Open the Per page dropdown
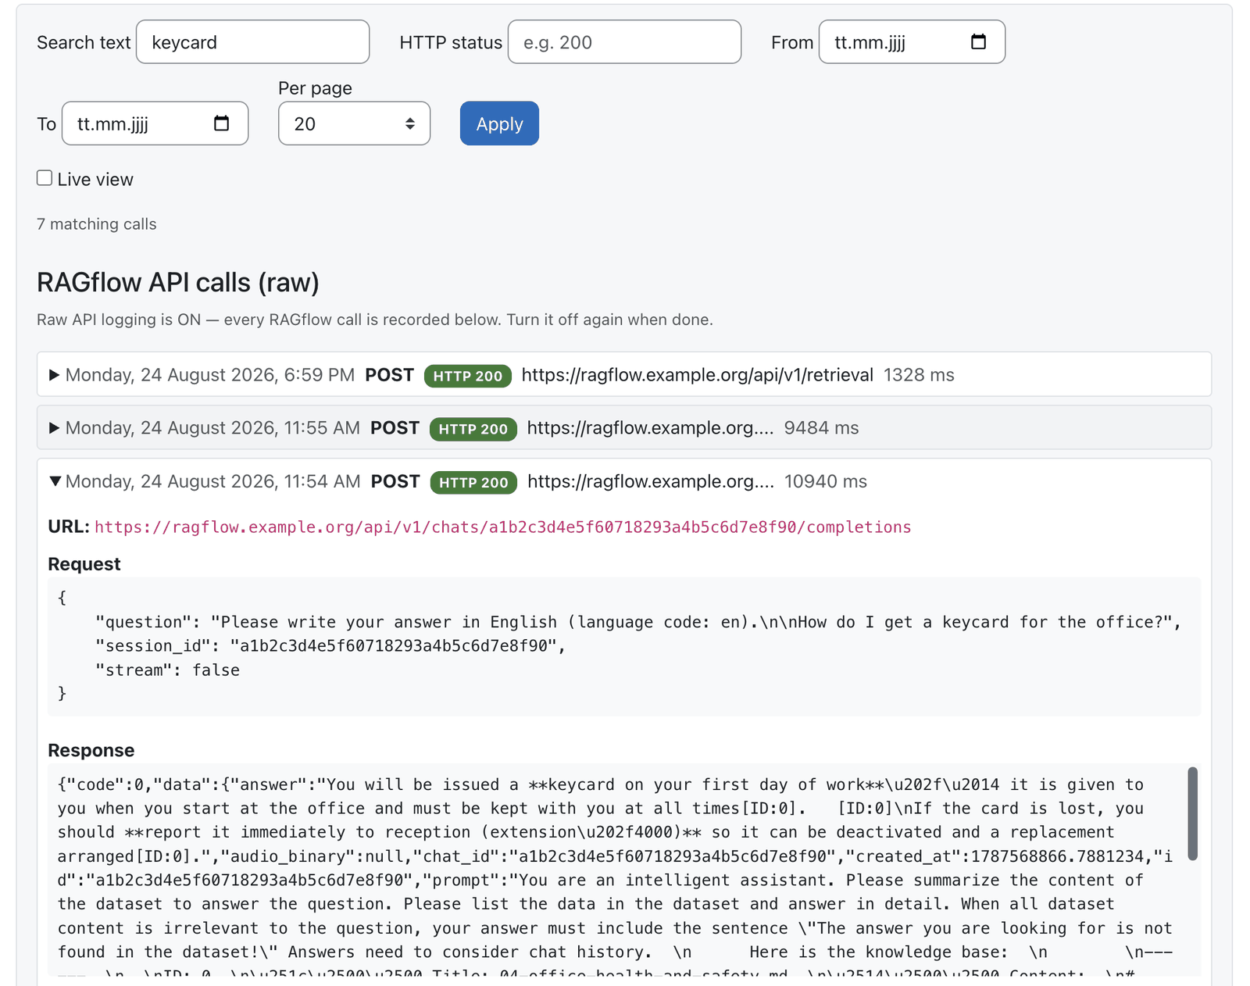 [354, 123]
